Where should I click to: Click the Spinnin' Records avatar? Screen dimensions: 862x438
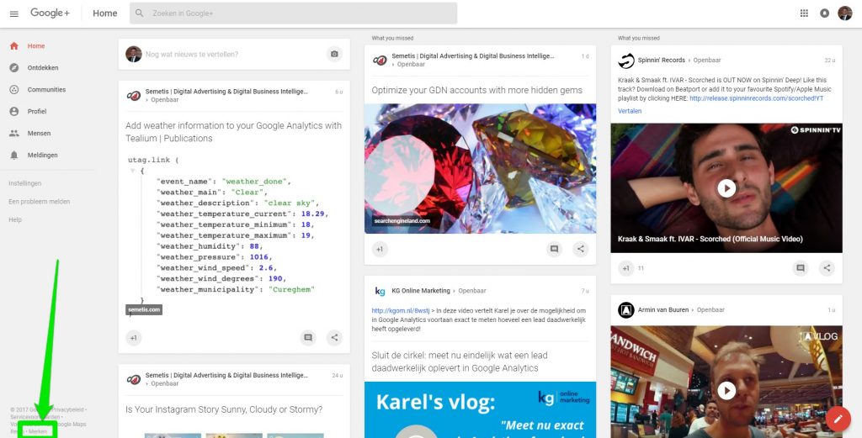pyautogui.click(x=626, y=61)
